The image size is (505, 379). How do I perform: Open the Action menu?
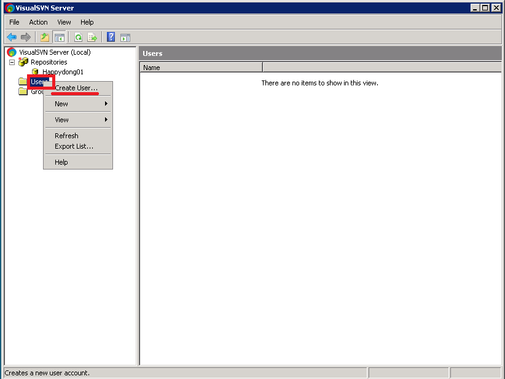pos(38,22)
